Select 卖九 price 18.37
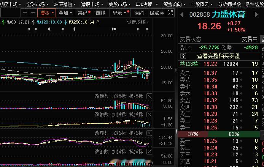The height and width of the screenshot is (167, 264). 210,73
